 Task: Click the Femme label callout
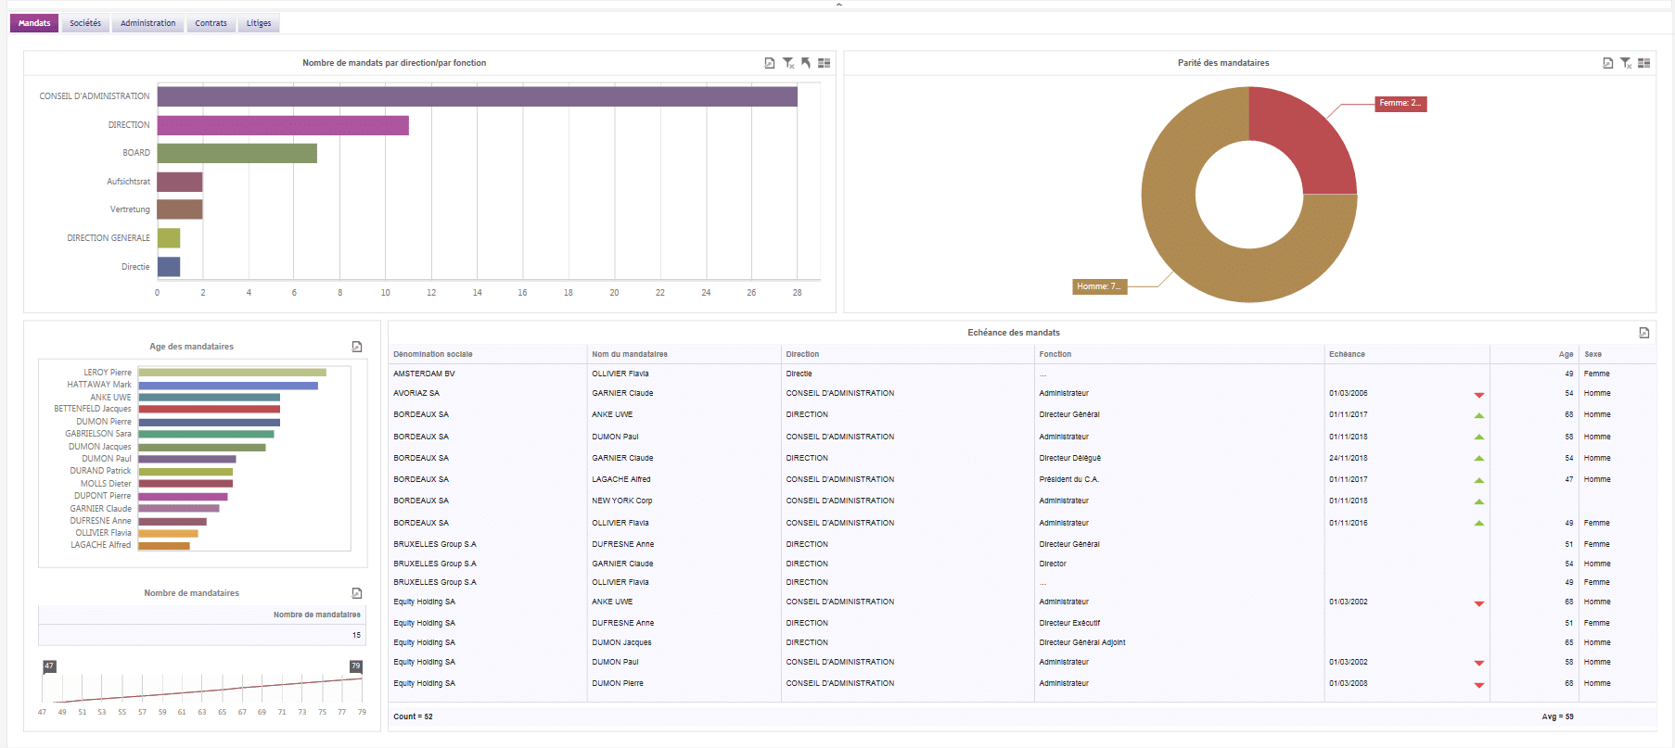(x=1400, y=104)
